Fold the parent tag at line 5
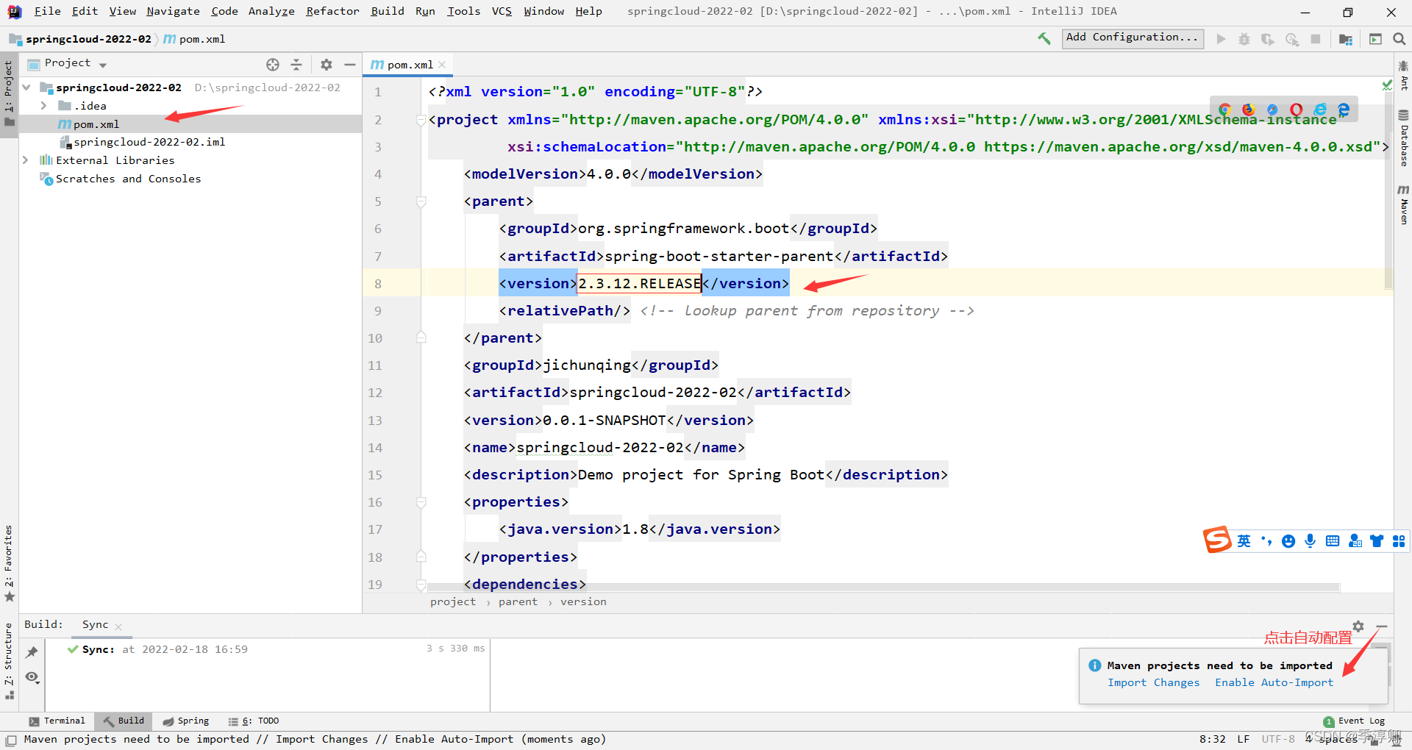Screen dimensions: 1412x750 coord(421,201)
